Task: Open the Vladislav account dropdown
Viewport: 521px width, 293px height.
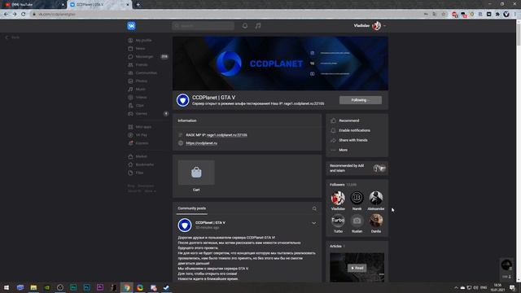Action: (x=370, y=25)
